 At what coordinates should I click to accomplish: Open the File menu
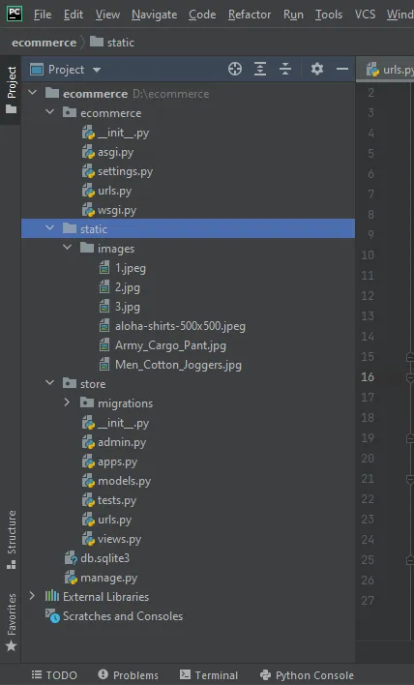coord(43,15)
